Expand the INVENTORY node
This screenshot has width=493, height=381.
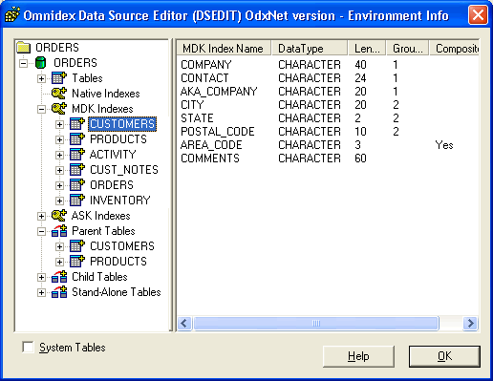(59, 201)
